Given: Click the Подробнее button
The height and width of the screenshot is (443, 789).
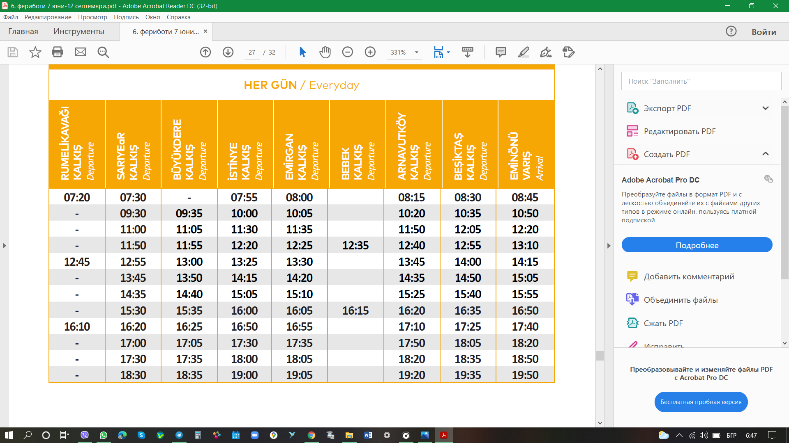Looking at the screenshot, I should (697, 245).
